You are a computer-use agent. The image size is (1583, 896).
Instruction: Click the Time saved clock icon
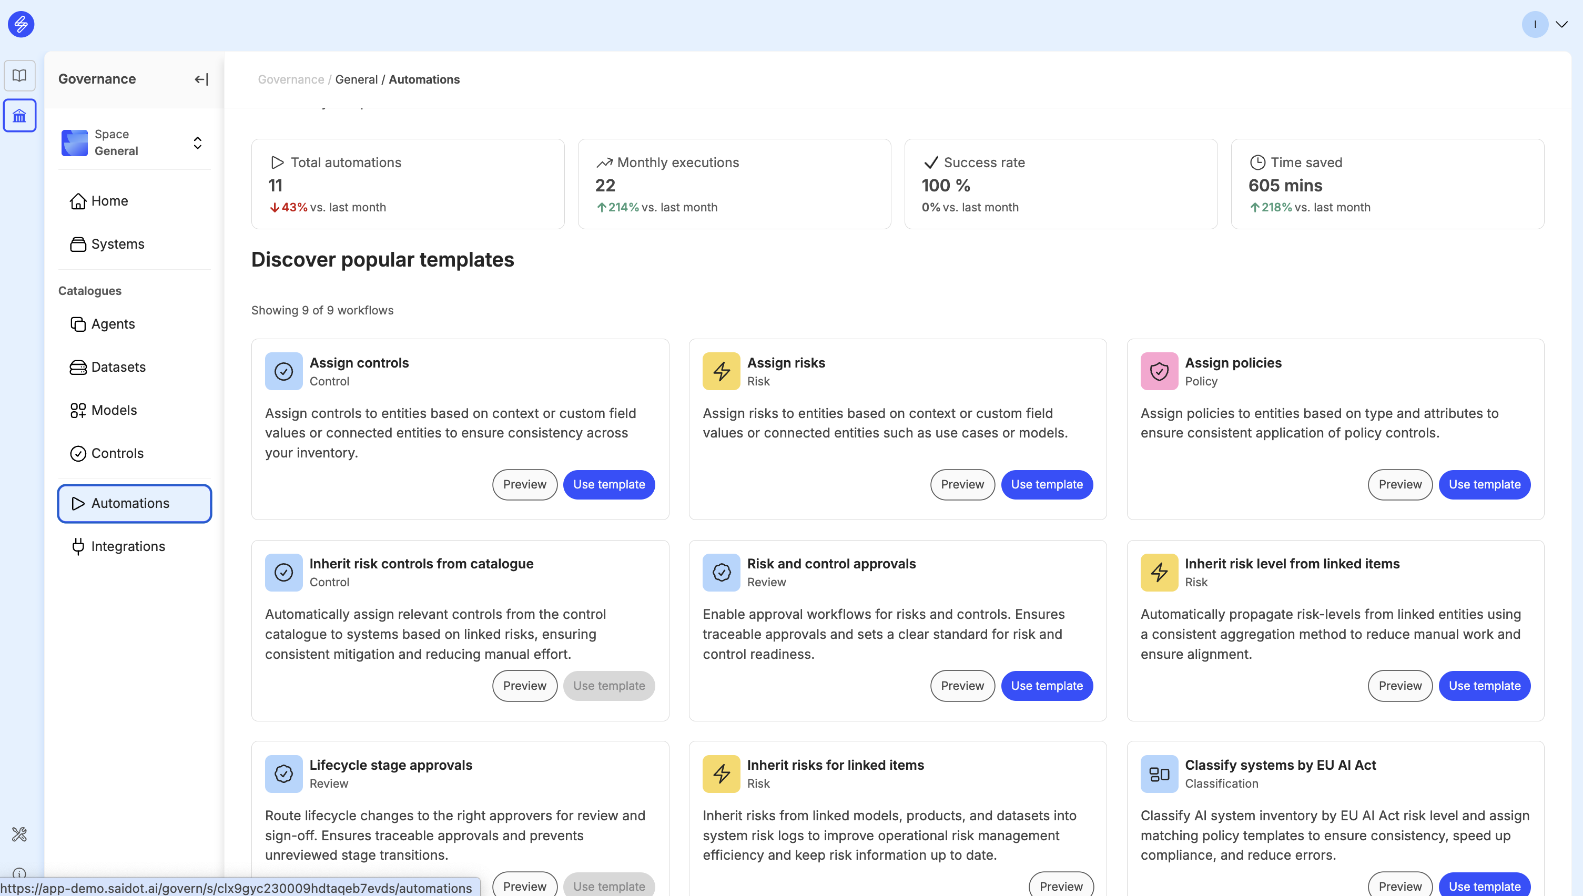(1258, 162)
